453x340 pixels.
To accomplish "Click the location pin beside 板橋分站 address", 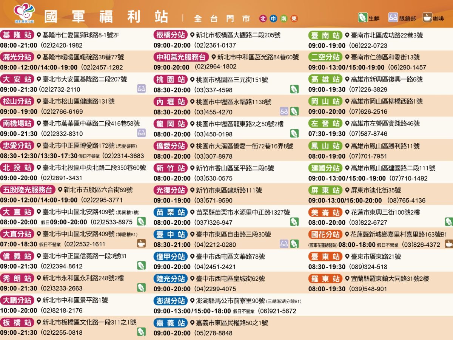I will coord(192,35).
